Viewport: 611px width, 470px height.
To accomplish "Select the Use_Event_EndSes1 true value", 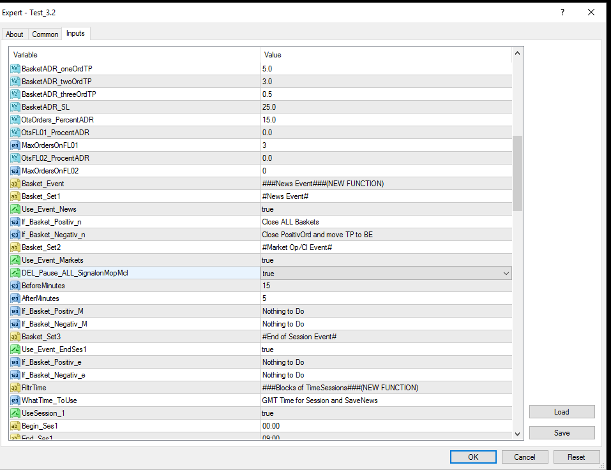I will [268, 349].
